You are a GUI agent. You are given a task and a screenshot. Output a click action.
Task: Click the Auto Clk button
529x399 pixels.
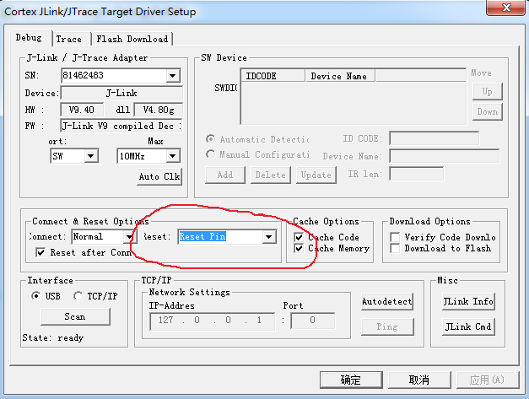click(x=159, y=176)
